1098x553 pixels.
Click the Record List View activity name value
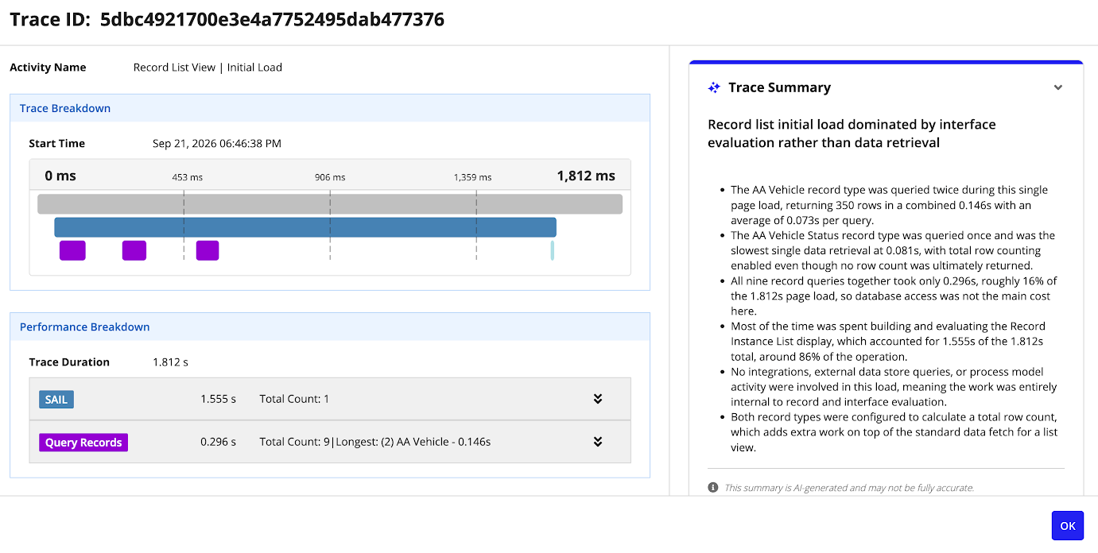point(208,68)
